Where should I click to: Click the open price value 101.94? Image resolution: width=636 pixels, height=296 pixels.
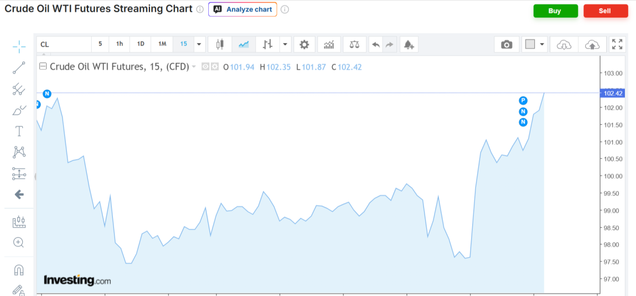[x=243, y=67]
